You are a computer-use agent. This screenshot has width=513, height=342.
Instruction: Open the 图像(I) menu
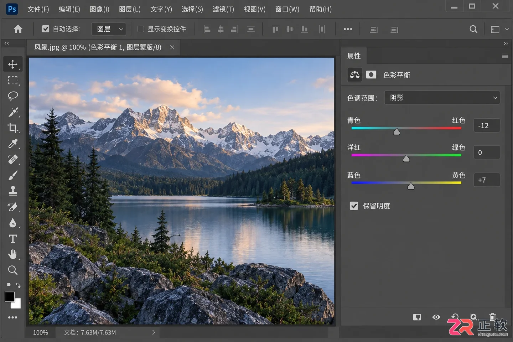click(x=99, y=9)
